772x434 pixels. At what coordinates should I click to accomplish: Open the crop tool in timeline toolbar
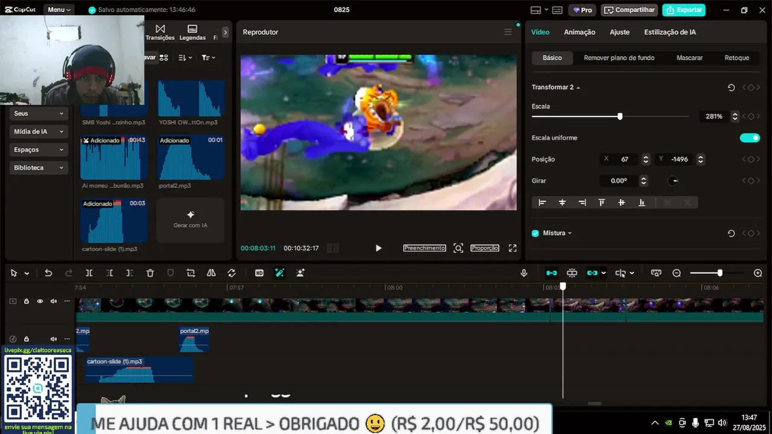pyautogui.click(x=191, y=273)
